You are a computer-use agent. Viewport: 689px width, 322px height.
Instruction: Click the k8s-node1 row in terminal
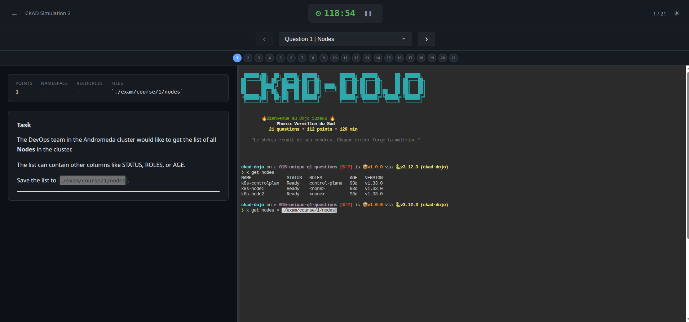point(312,189)
